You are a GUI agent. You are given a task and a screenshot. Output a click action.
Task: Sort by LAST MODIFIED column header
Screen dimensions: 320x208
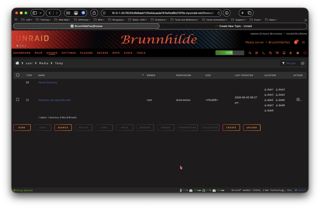(x=244, y=75)
